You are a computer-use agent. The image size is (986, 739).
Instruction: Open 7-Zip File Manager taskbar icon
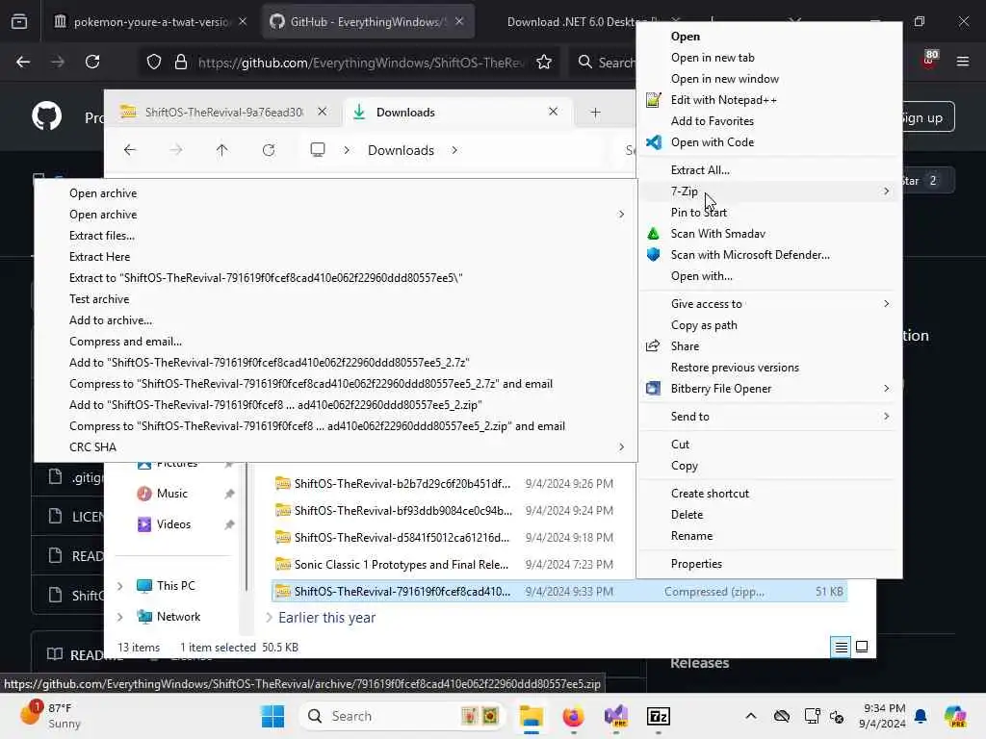pyautogui.click(x=659, y=716)
